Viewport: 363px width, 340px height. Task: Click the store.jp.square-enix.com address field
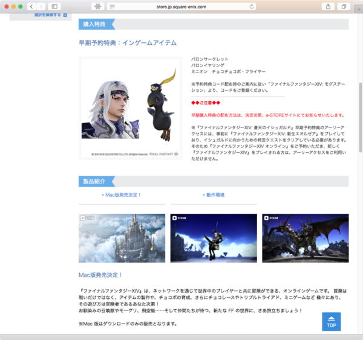click(x=181, y=7)
